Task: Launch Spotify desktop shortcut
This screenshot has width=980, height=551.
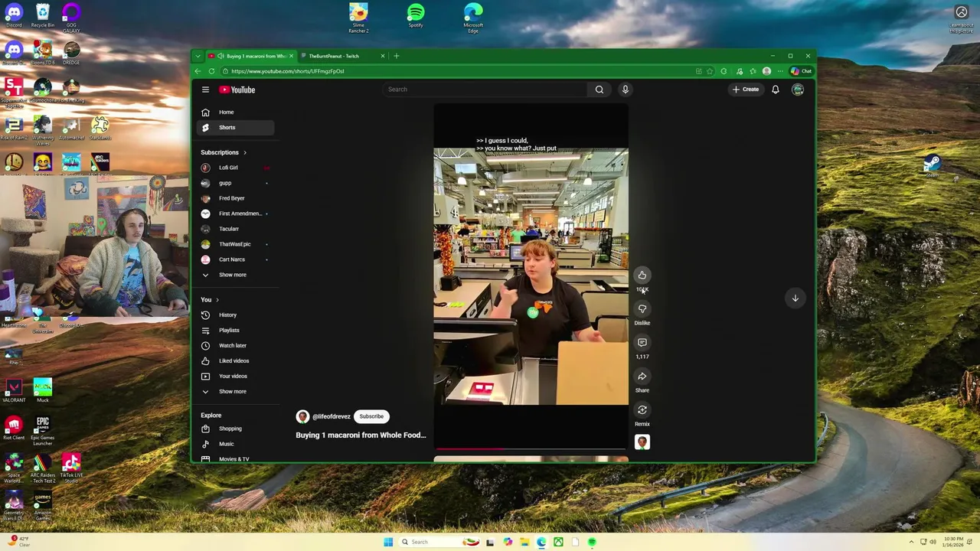Action: (x=416, y=15)
